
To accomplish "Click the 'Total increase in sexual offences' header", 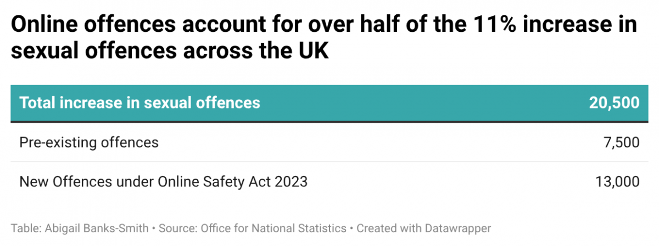I will [x=139, y=102].
